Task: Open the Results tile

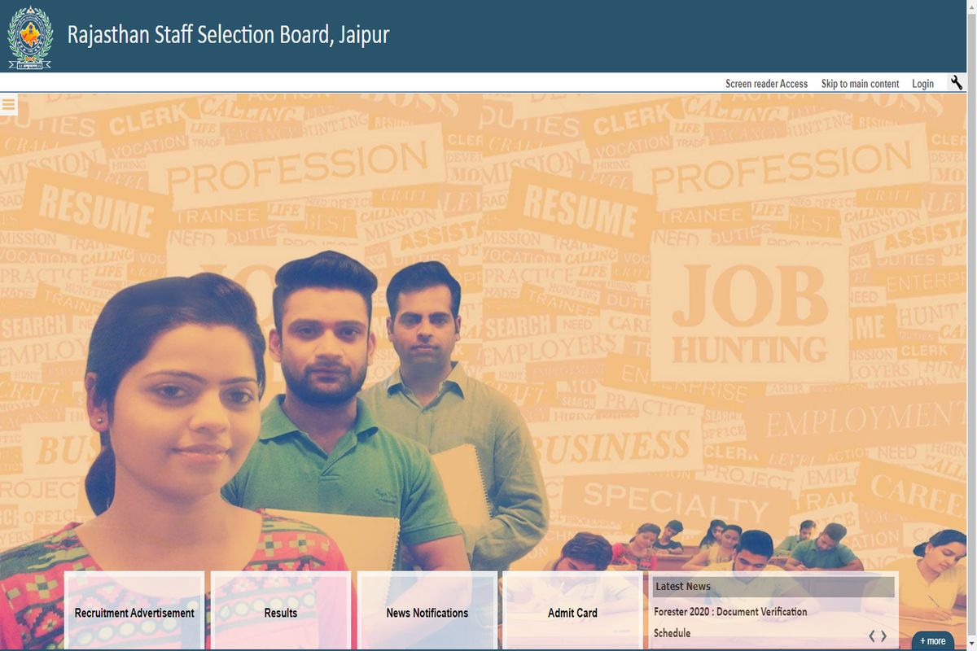Action: coord(281,612)
